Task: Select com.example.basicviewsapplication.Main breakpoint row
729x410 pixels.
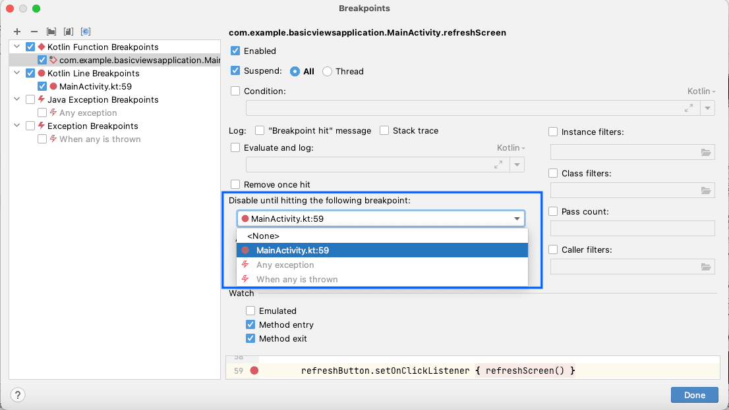Action: click(x=115, y=60)
